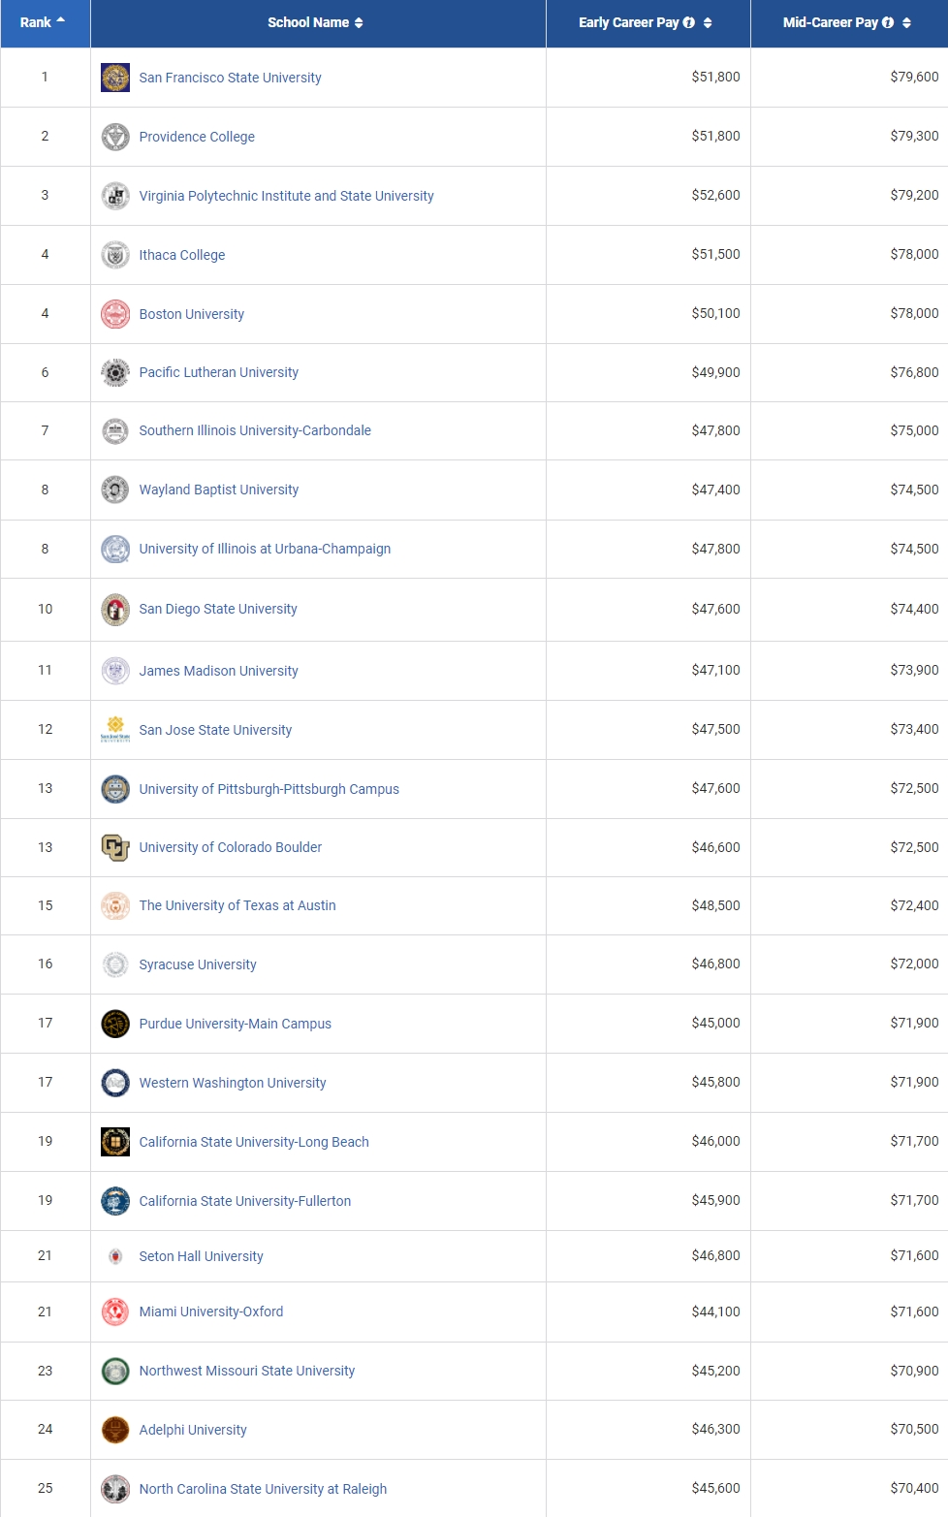Click California State University-Long Beach seal icon
The image size is (948, 1517).
click(x=115, y=1142)
